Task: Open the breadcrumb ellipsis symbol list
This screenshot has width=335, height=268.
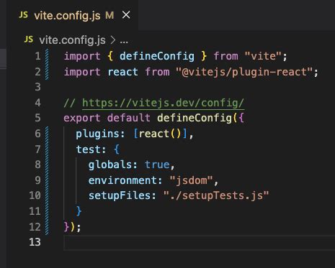Action: coord(124,41)
